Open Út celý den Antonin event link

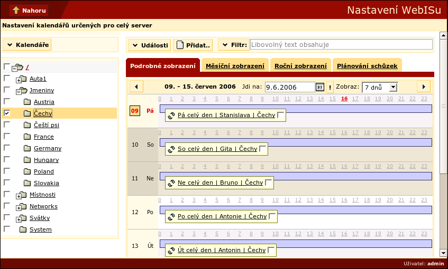222,250
